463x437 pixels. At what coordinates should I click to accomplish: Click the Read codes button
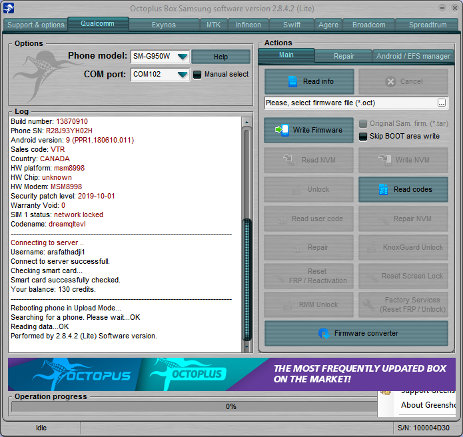(x=403, y=190)
